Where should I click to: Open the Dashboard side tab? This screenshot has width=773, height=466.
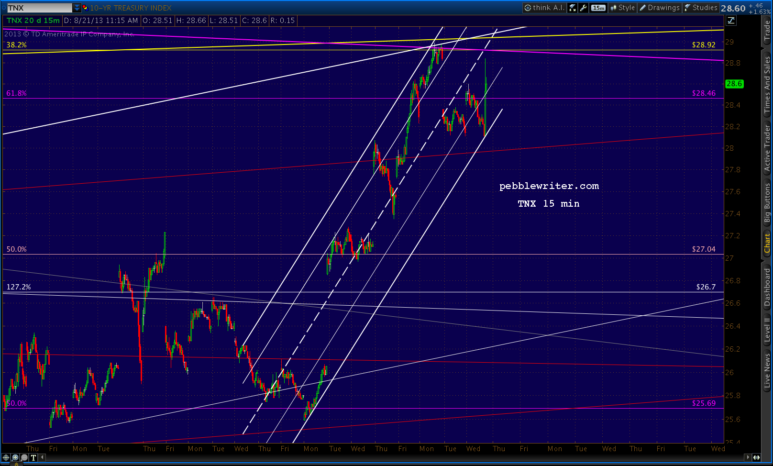767,287
